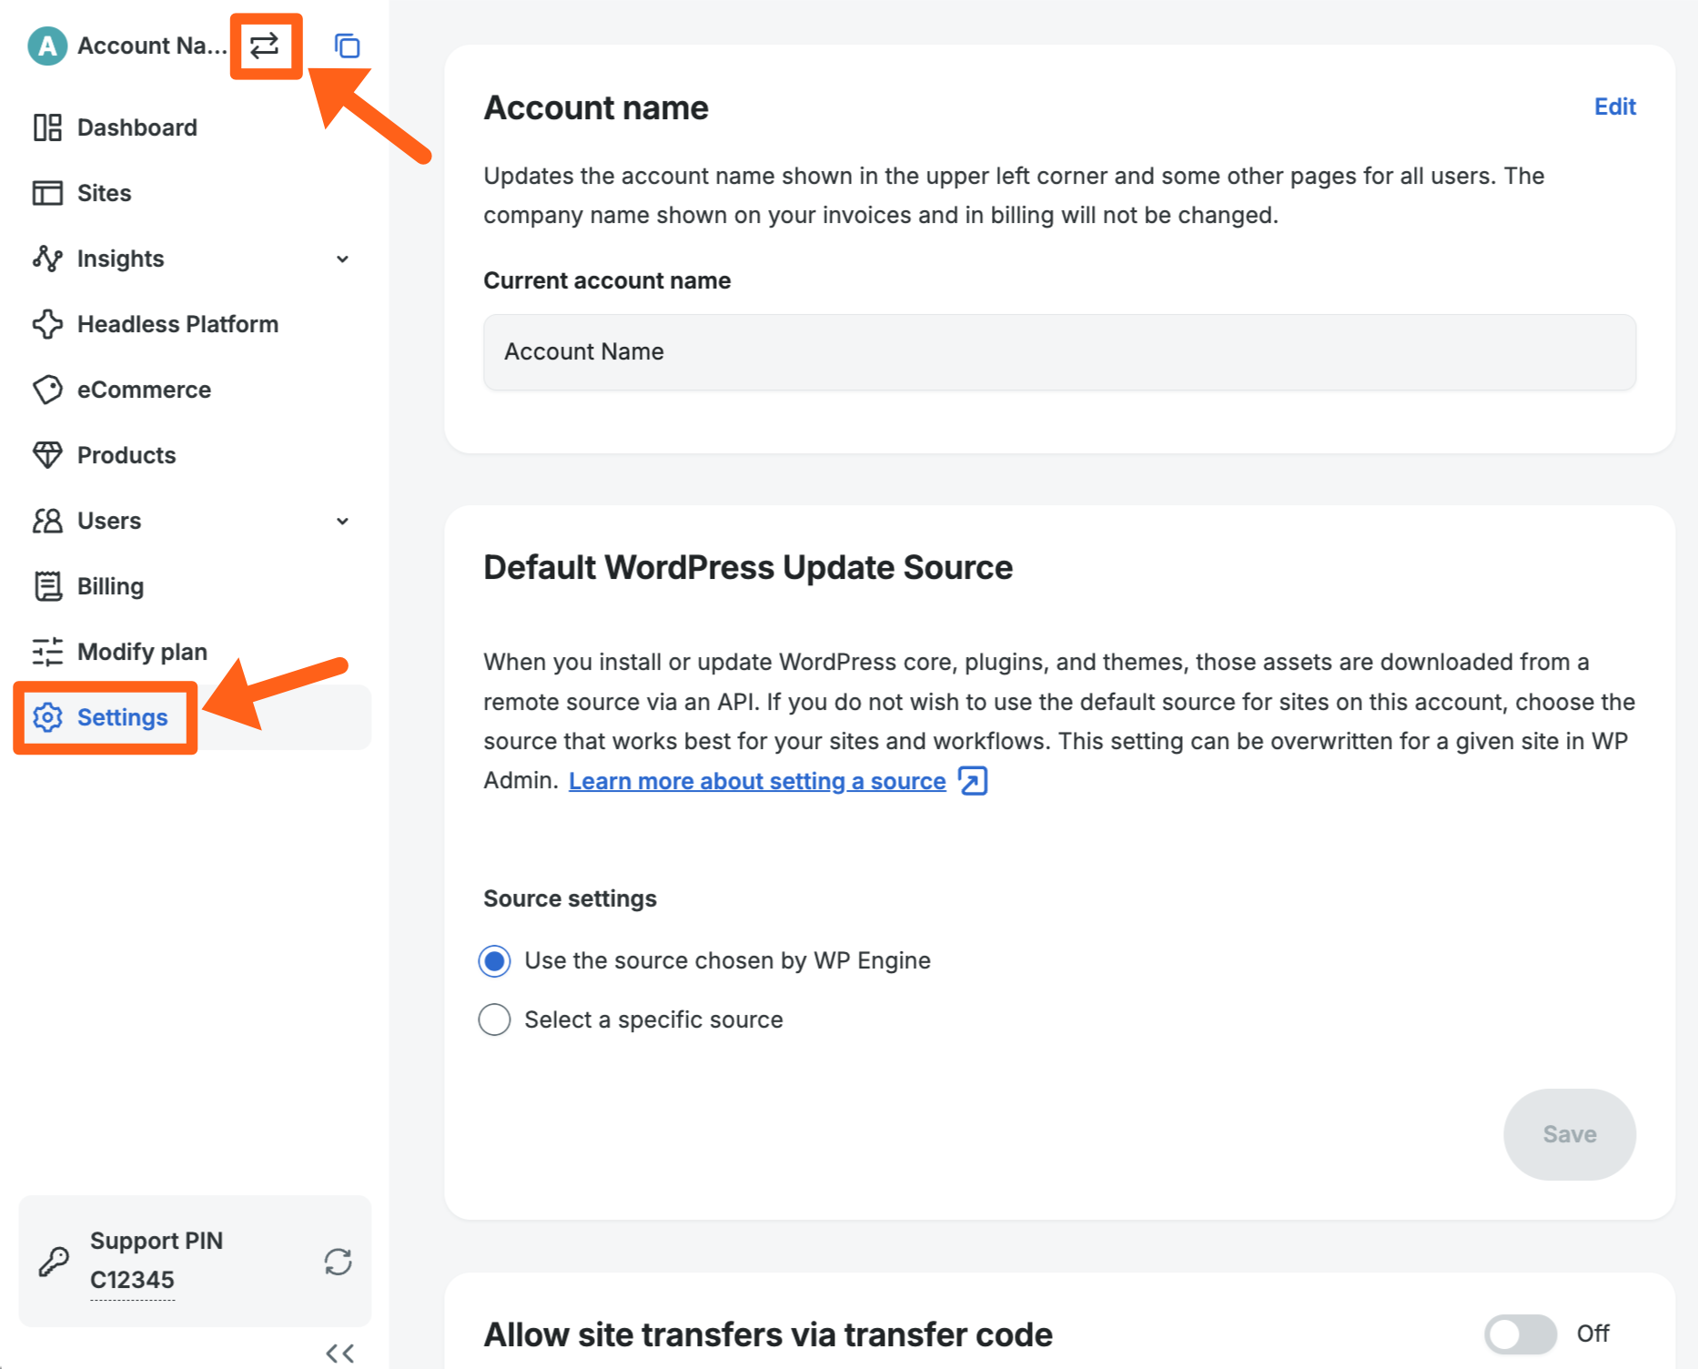Expand the Insights submenu chevron
Image resolution: width=1698 pixels, height=1369 pixels.
coord(342,259)
